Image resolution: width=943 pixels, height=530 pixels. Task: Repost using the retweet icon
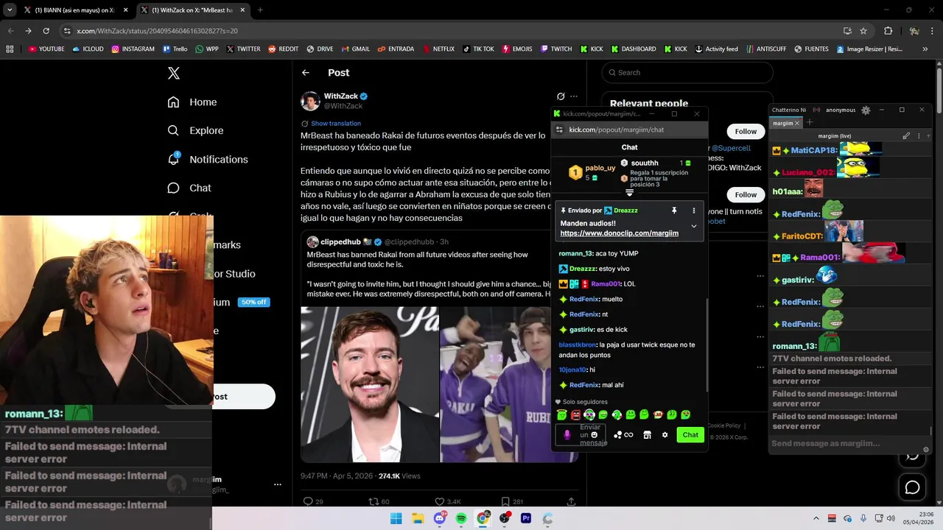(374, 501)
